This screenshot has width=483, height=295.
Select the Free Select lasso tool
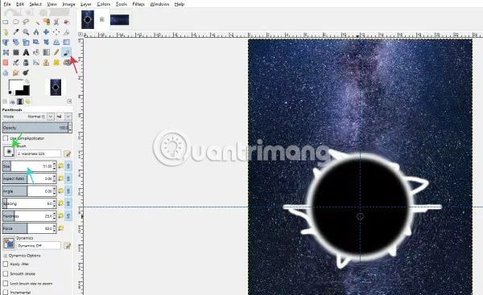[26, 22]
